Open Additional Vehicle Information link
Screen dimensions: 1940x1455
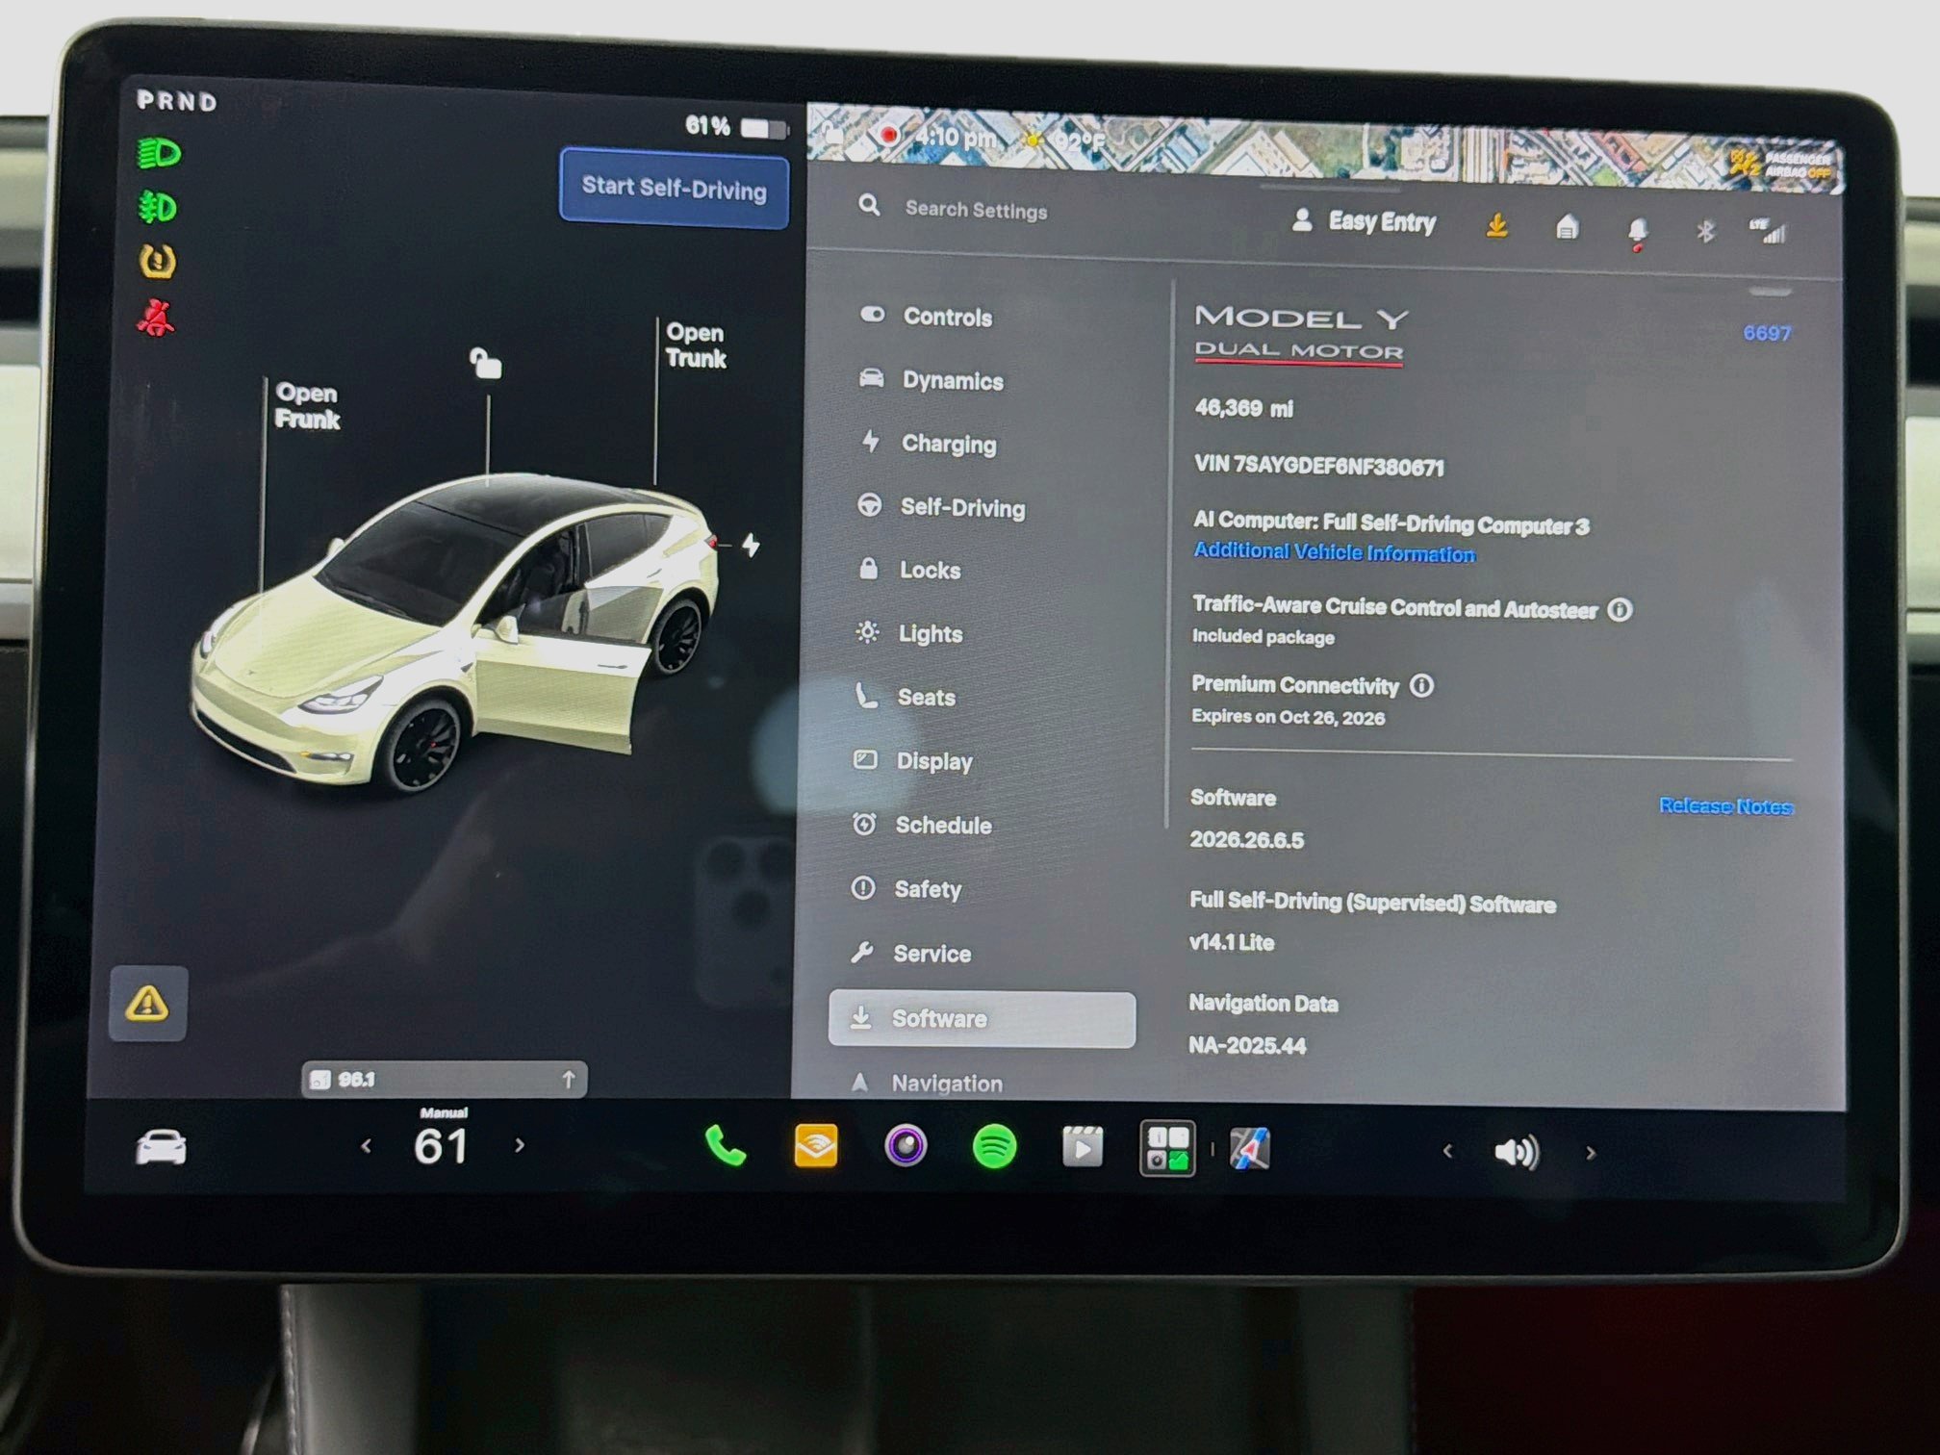coord(1334,552)
